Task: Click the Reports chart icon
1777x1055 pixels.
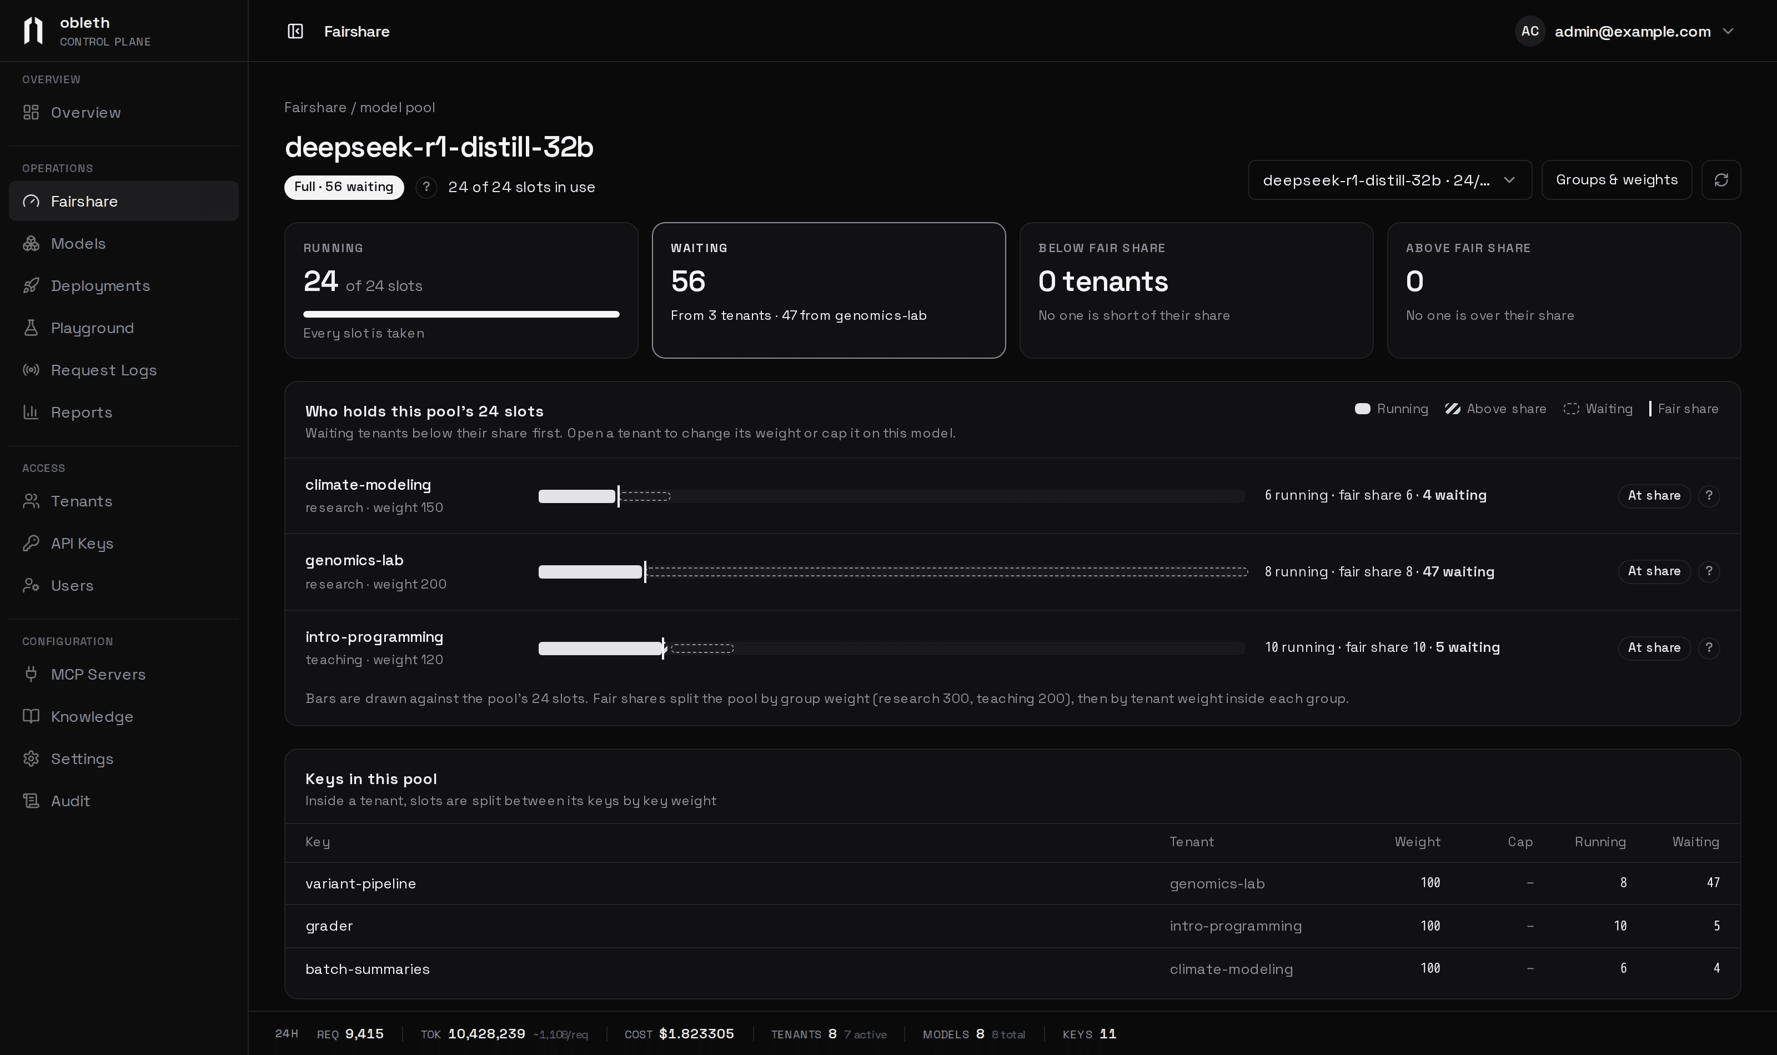Action: (31, 413)
